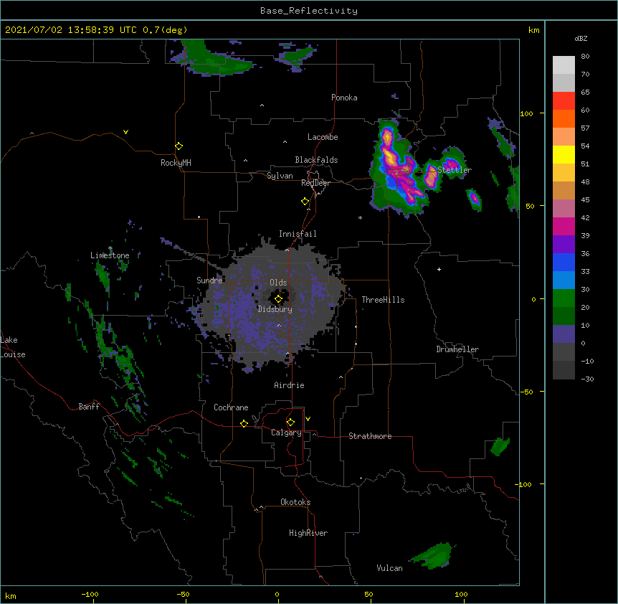This screenshot has width=618, height=604.
Task: Click the red 65 dBZ legend swatch
Action: tap(564, 100)
